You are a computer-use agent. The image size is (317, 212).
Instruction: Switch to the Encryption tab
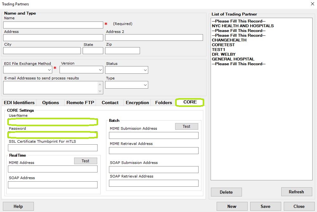tap(137, 103)
